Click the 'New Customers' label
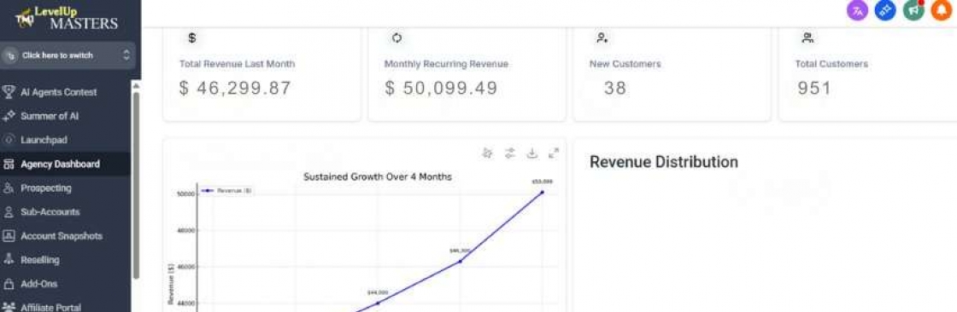Viewport: 957px width, 312px height. coord(625,64)
